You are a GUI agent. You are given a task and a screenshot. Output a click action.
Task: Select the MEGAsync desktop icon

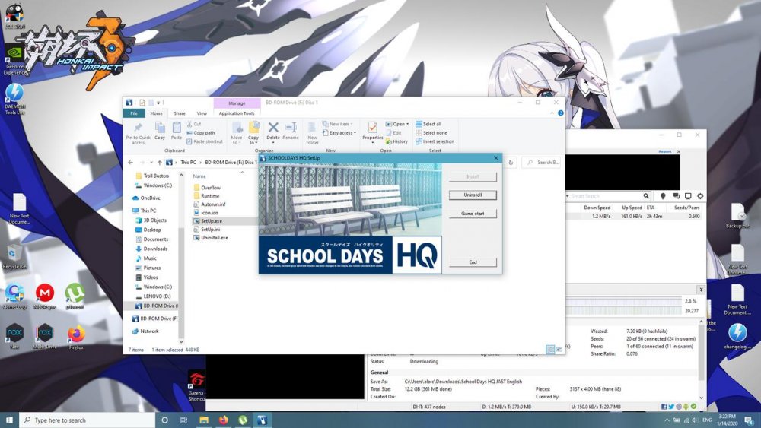pos(45,295)
